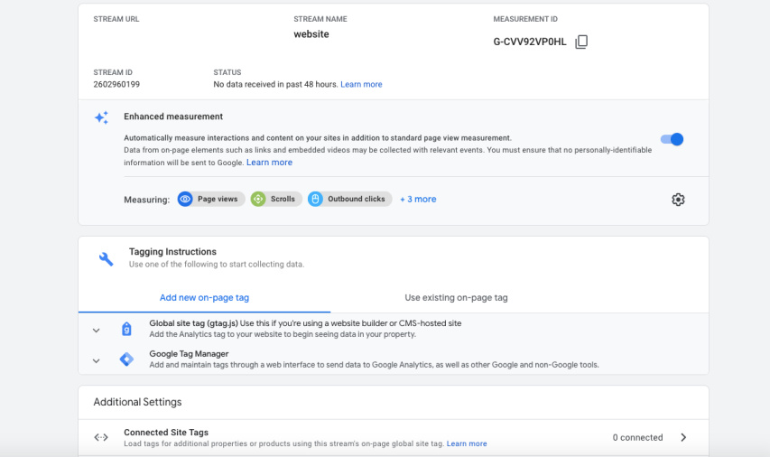Switch to the Add new on-page tag tab
Screen dimensions: 770x457
click(204, 298)
